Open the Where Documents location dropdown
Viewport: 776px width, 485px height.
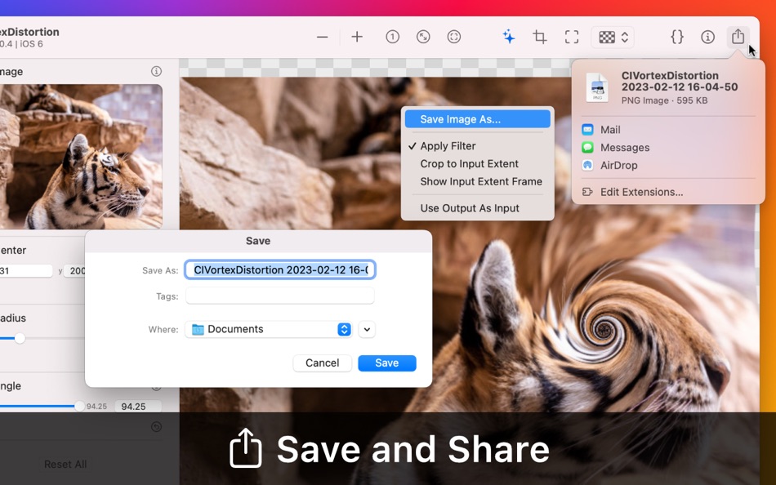click(268, 329)
